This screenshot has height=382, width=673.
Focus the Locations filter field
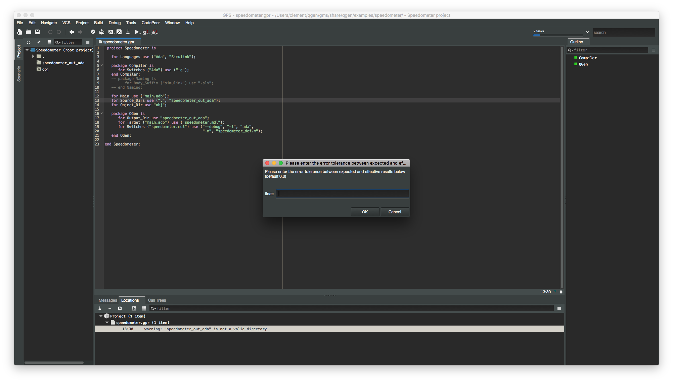click(x=351, y=308)
